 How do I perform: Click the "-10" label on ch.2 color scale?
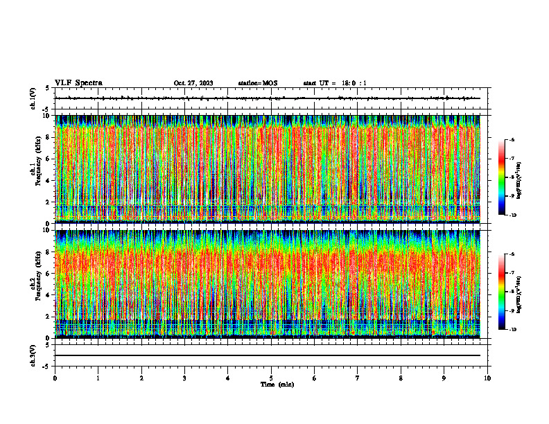point(512,330)
